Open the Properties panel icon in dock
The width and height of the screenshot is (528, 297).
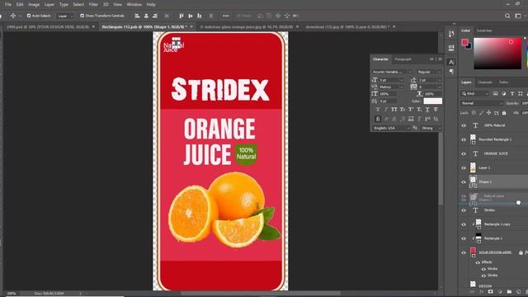click(x=451, y=48)
